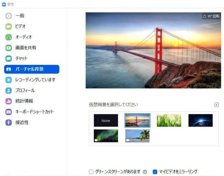Pick the Earth from space background
The image size is (224, 176).
tap(200, 120)
